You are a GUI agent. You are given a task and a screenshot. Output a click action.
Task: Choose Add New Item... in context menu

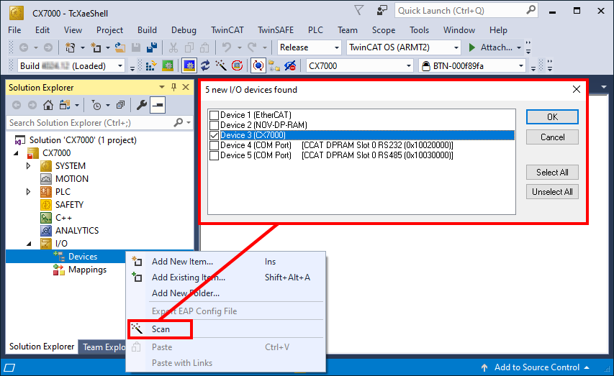[225, 262]
